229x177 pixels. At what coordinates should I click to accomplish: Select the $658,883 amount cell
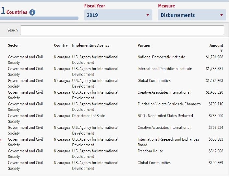pos(216,139)
